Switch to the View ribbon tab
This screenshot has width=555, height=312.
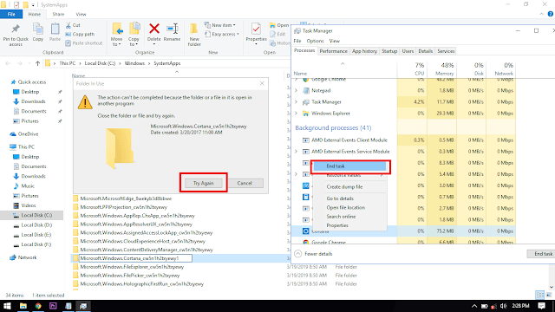(x=81, y=15)
